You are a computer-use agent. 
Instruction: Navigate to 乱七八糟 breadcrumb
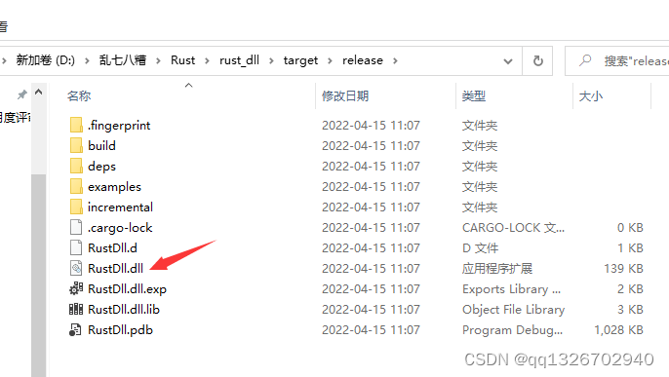123,60
